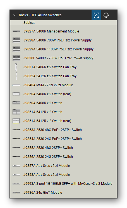Click the 'Racks - HPE Aruba Switches' panel title

click(40, 15)
